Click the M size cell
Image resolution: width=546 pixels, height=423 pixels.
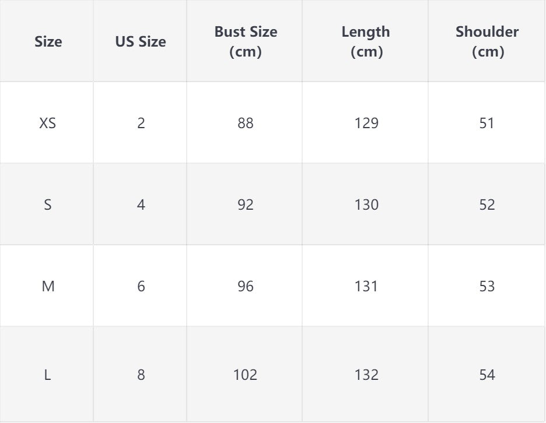tap(48, 286)
